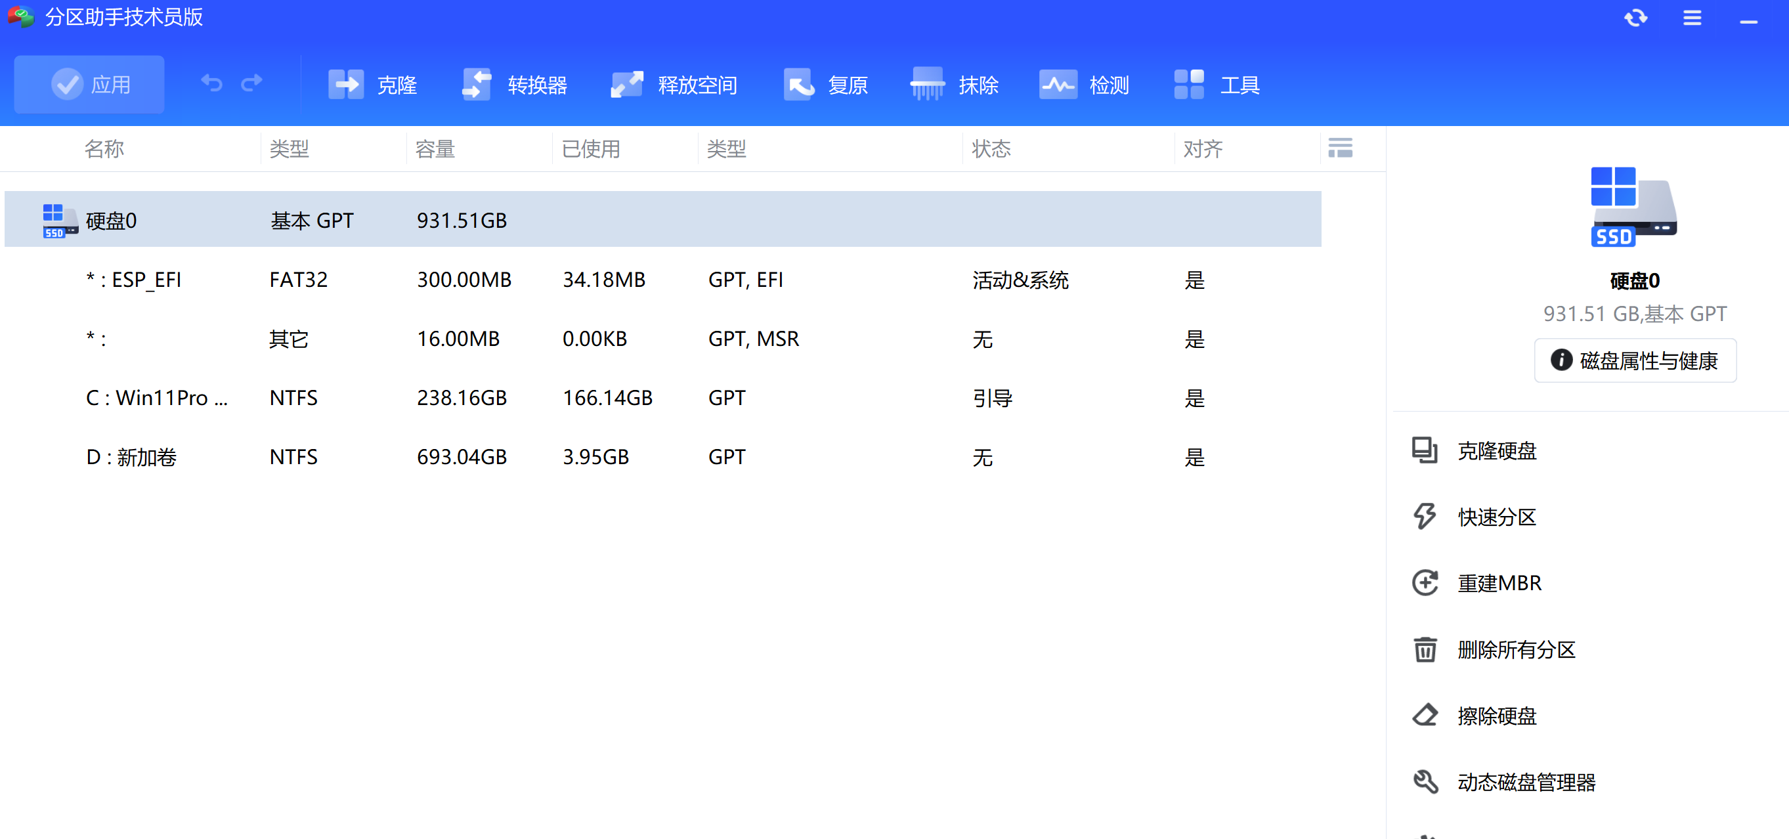The height and width of the screenshot is (839, 1789).
Task: Open the 动态磁盘管理器 dynamic disk manager
Action: 1526,782
